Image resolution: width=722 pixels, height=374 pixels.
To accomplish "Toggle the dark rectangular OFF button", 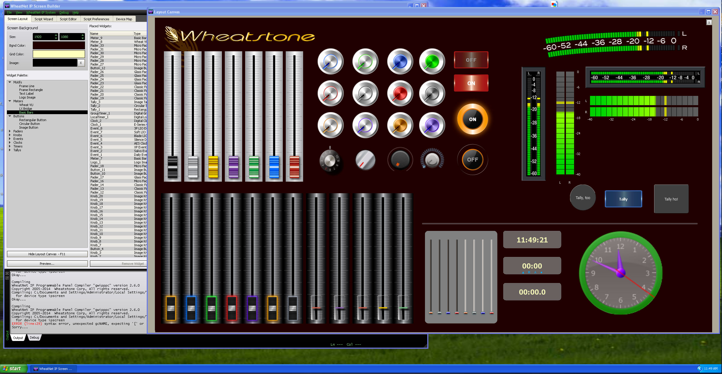I will coord(471,60).
